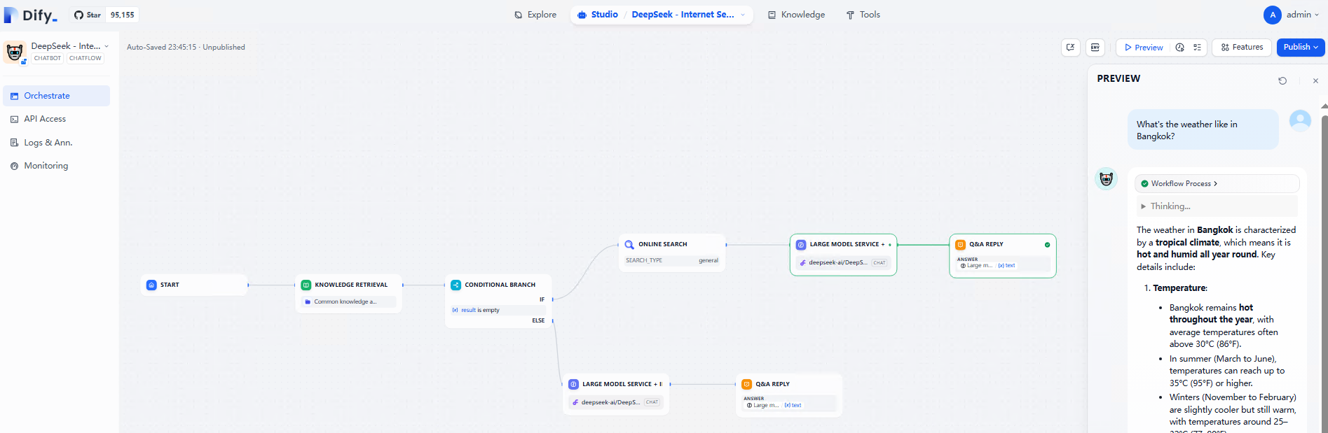Click the Preview run button
Screen dimensions: 1328x433
click(1144, 48)
